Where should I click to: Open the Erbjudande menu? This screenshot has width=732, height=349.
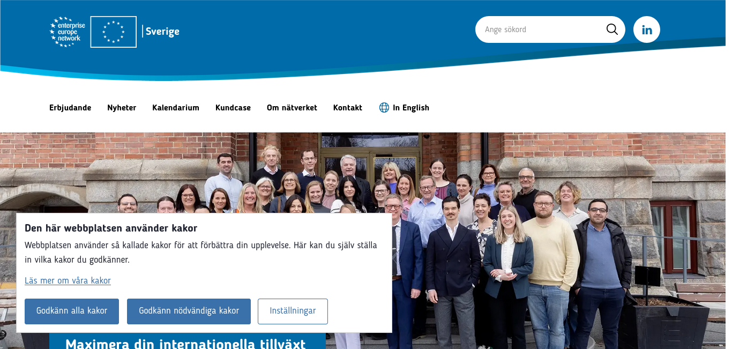70,108
